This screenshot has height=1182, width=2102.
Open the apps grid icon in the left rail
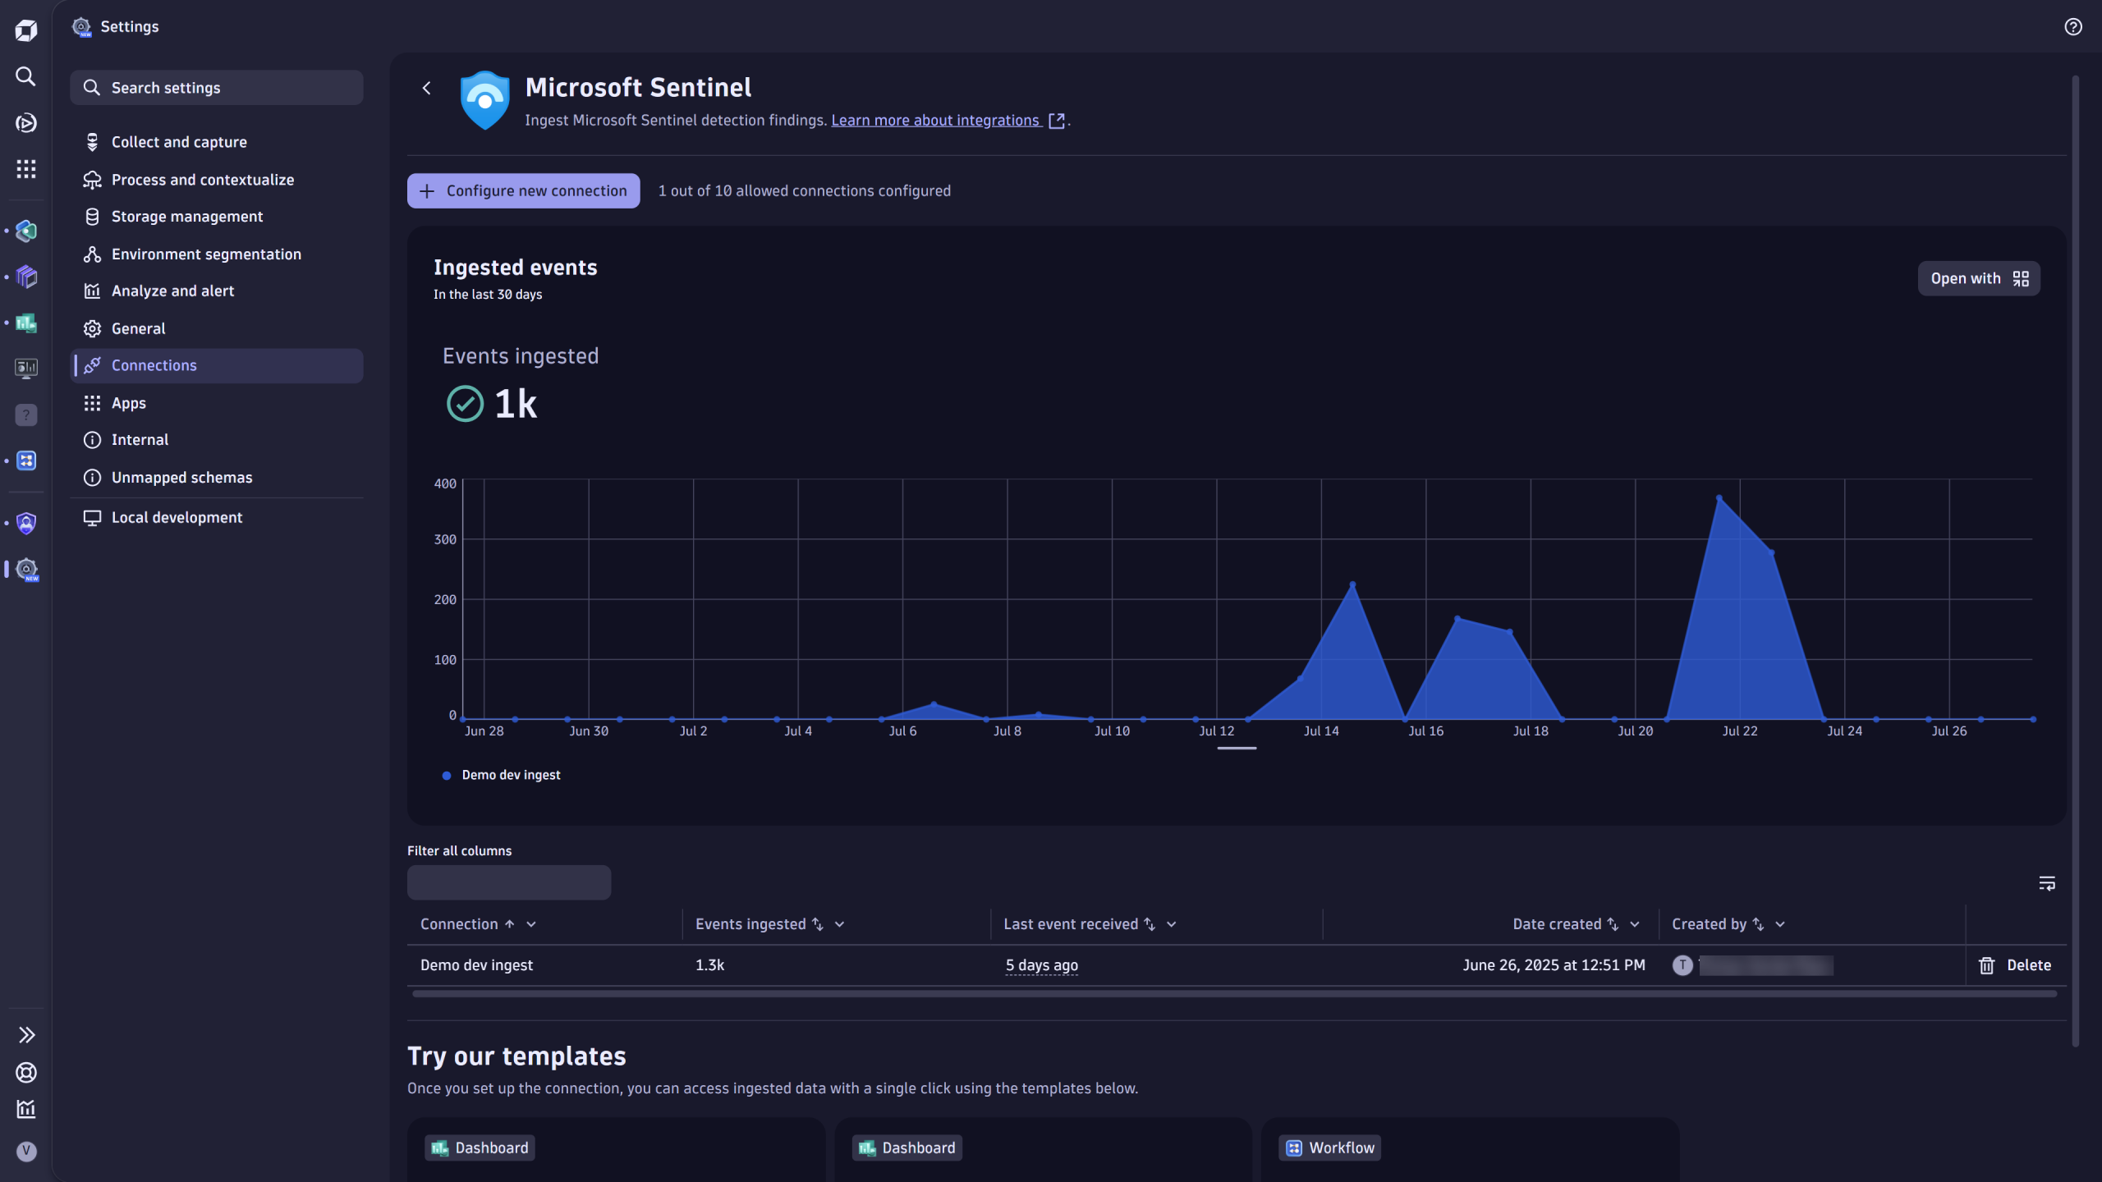25,169
